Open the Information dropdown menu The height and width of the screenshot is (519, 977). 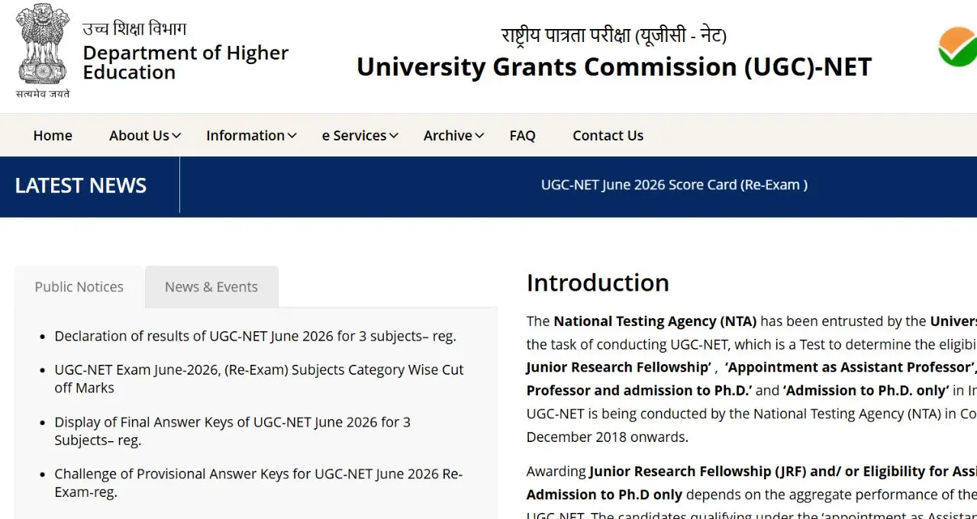[x=251, y=136]
